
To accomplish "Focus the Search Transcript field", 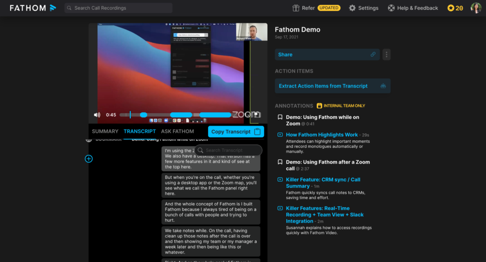I will [x=228, y=150].
